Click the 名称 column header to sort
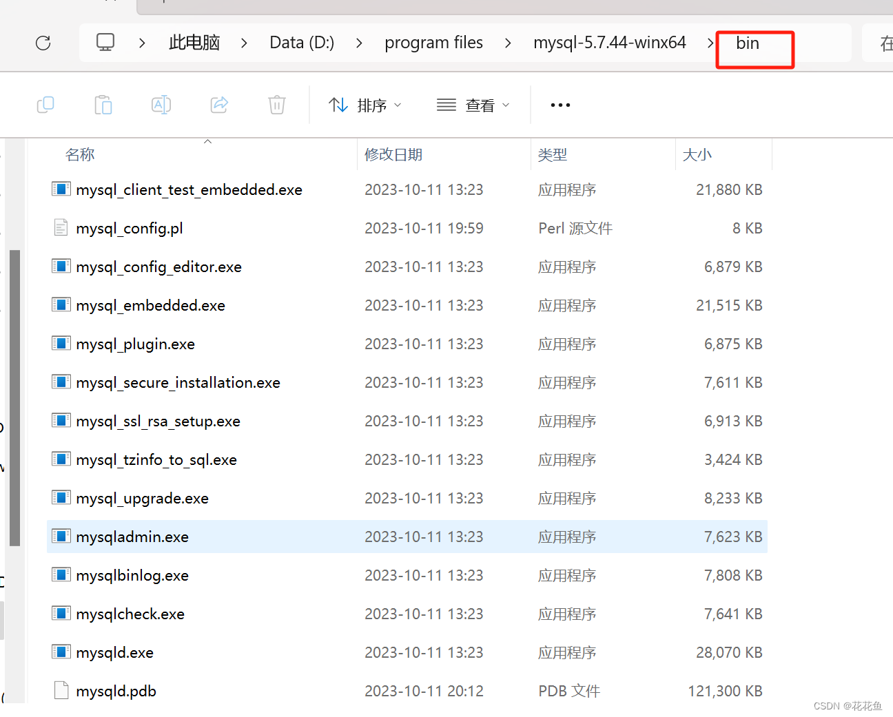 [x=80, y=154]
